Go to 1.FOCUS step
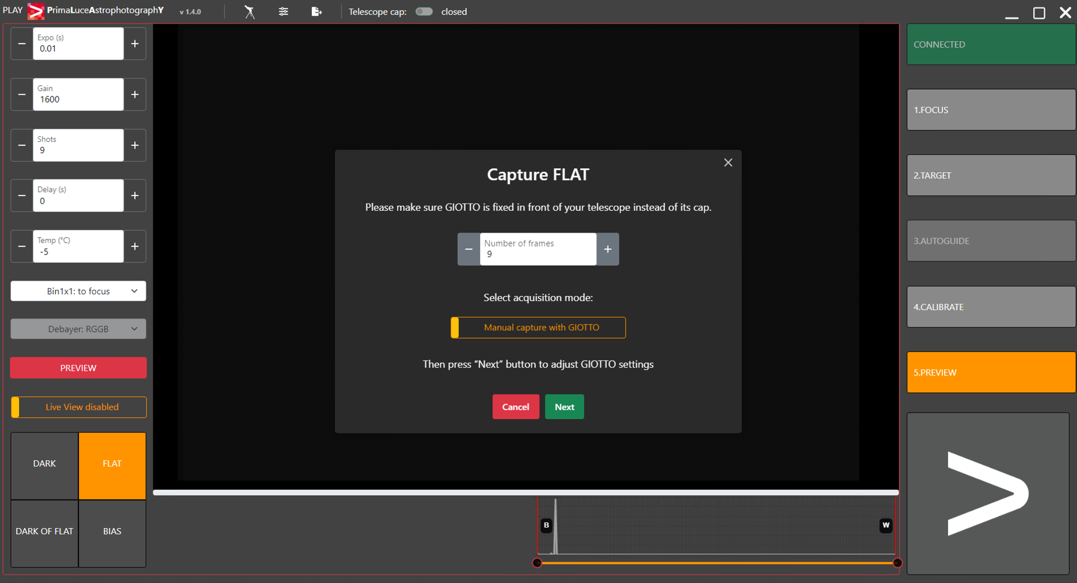The width and height of the screenshot is (1077, 583). coord(991,110)
